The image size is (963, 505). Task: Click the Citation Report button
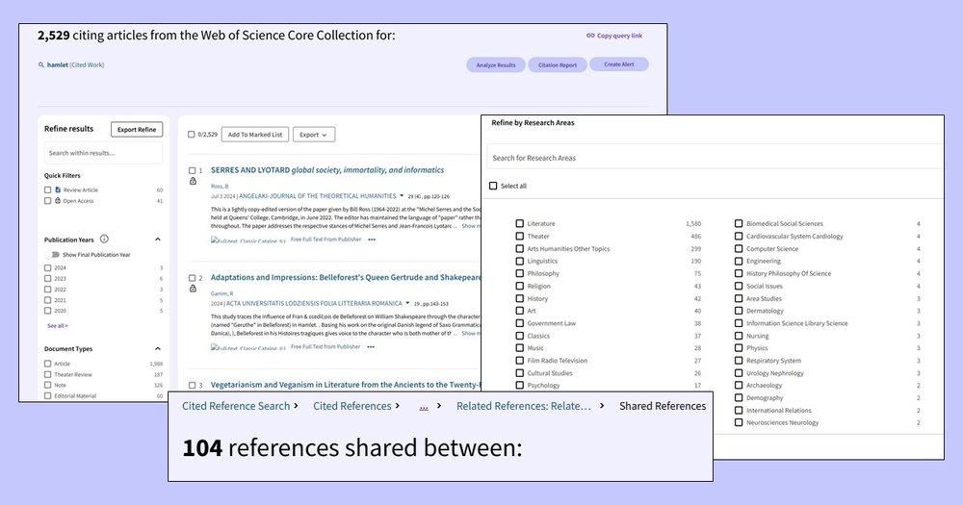pos(557,65)
